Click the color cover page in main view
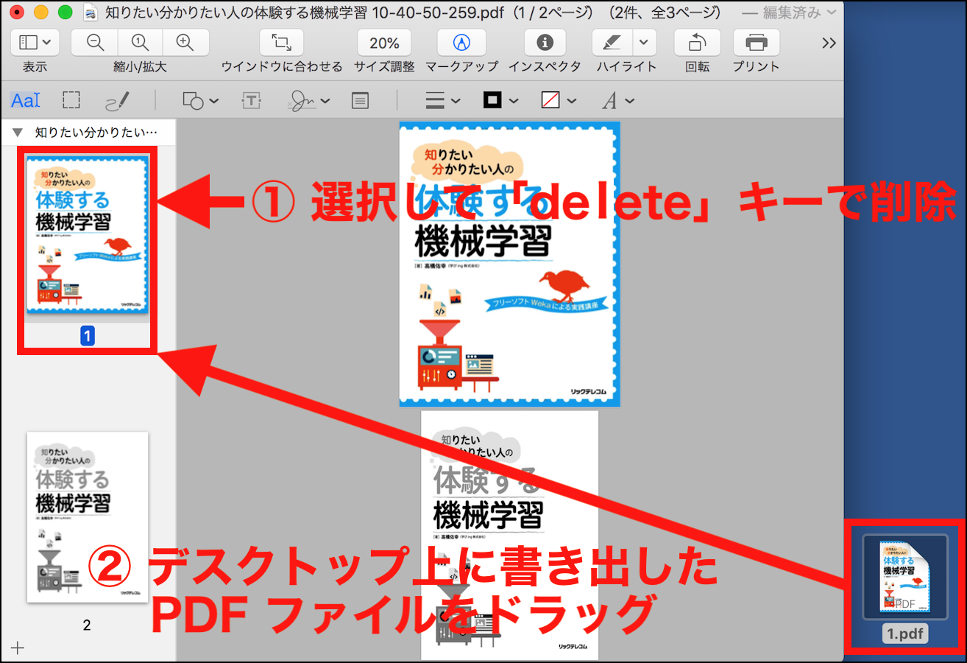 (x=509, y=264)
